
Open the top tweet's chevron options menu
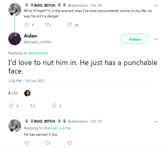click(x=156, y=5)
